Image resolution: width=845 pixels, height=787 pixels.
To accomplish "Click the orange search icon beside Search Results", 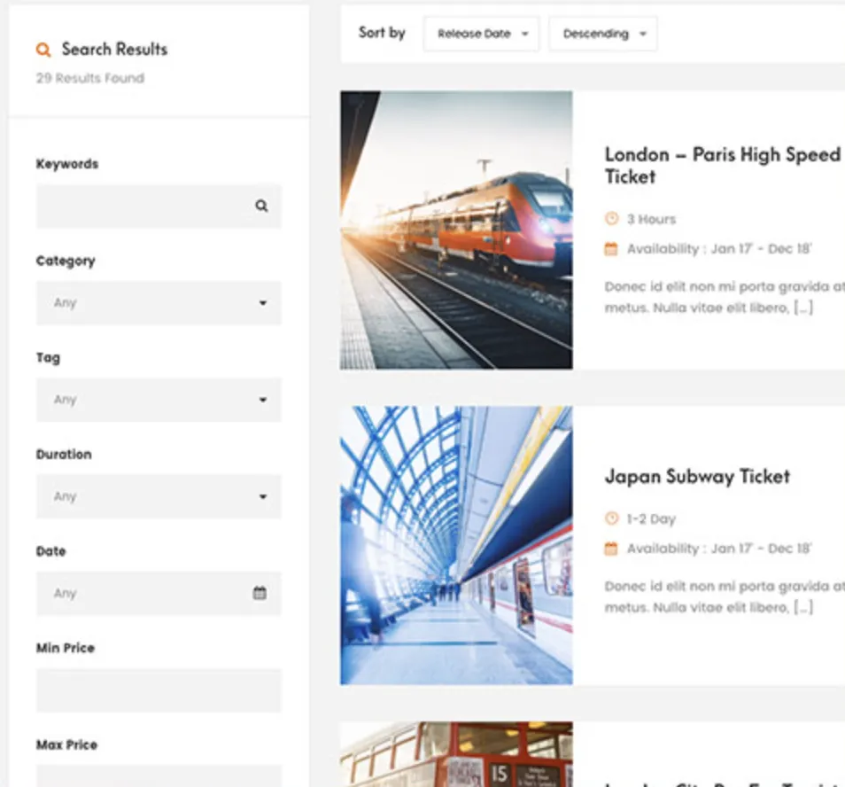I will click(x=43, y=50).
